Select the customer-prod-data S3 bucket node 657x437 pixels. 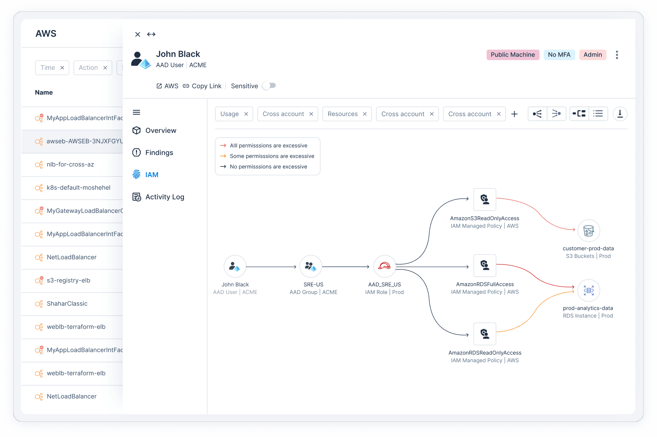[588, 231]
